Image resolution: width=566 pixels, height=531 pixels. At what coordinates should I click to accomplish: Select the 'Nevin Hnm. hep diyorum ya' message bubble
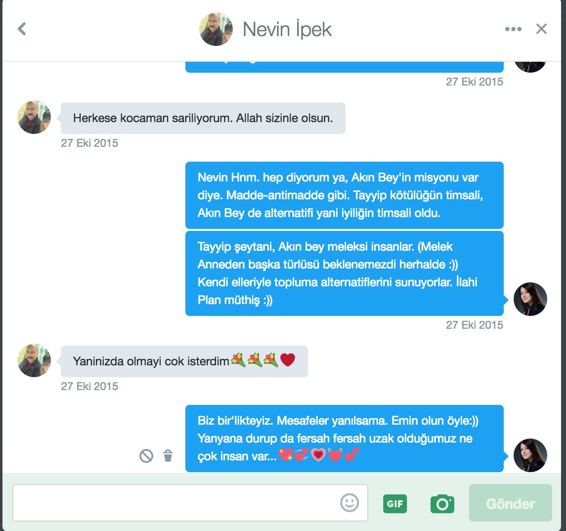tap(345, 195)
